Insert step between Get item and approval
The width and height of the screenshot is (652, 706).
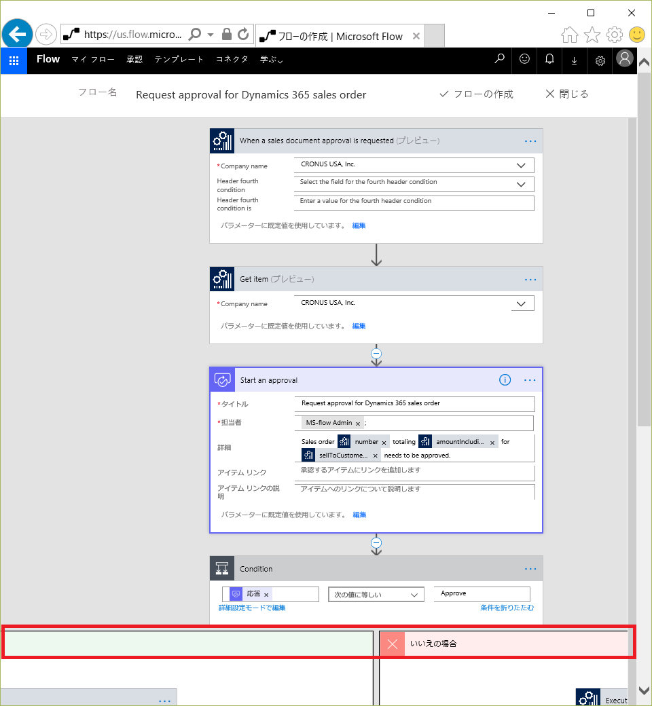[x=376, y=354]
